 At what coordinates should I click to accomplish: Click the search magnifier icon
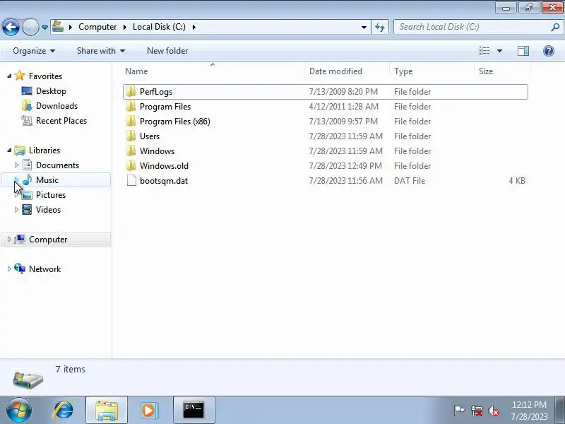point(555,27)
